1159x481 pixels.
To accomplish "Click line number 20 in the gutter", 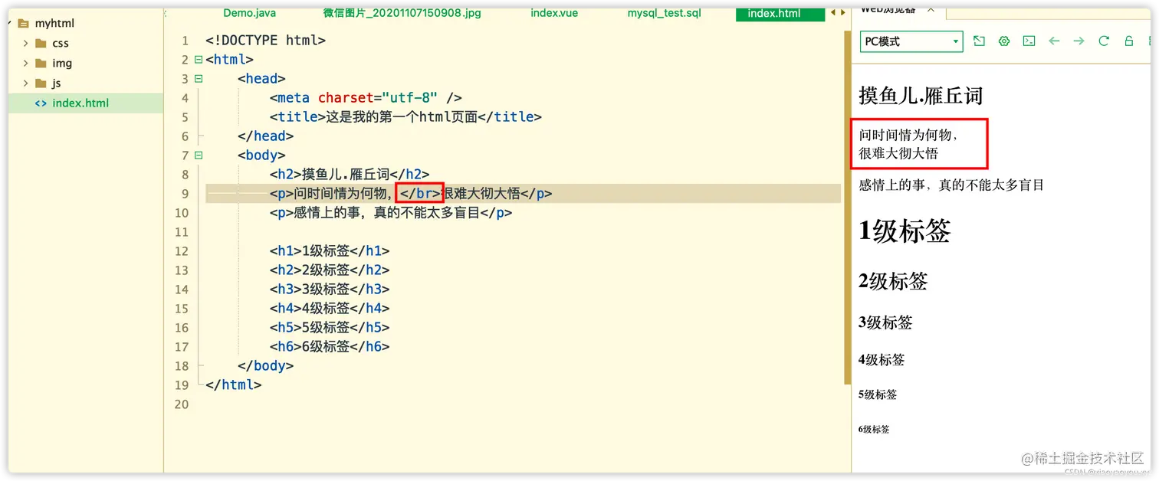I will (181, 404).
